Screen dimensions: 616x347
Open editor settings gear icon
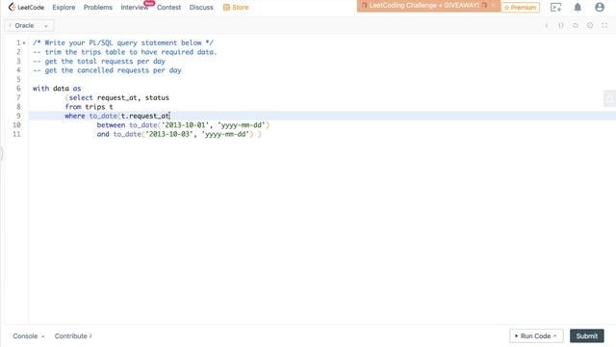590,26
